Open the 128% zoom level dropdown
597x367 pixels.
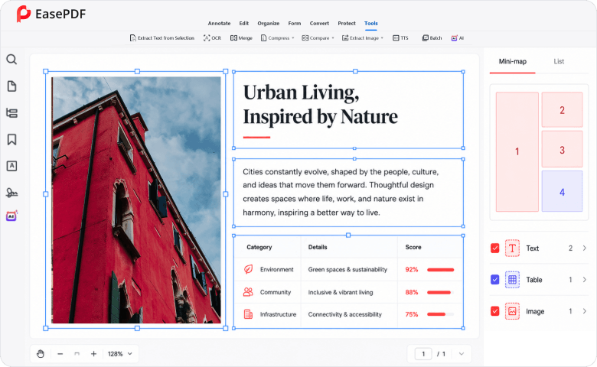[x=120, y=354]
